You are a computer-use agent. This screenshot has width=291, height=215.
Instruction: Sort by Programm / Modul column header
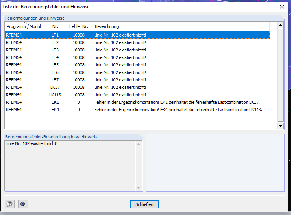click(x=25, y=26)
